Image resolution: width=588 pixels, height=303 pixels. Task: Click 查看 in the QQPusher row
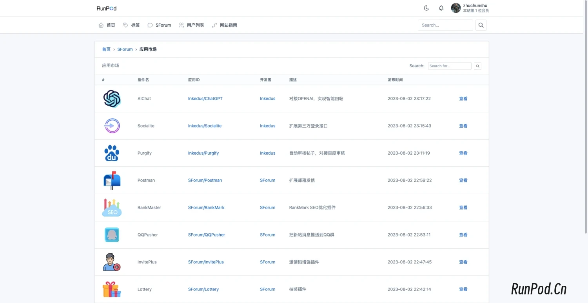coord(463,235)
